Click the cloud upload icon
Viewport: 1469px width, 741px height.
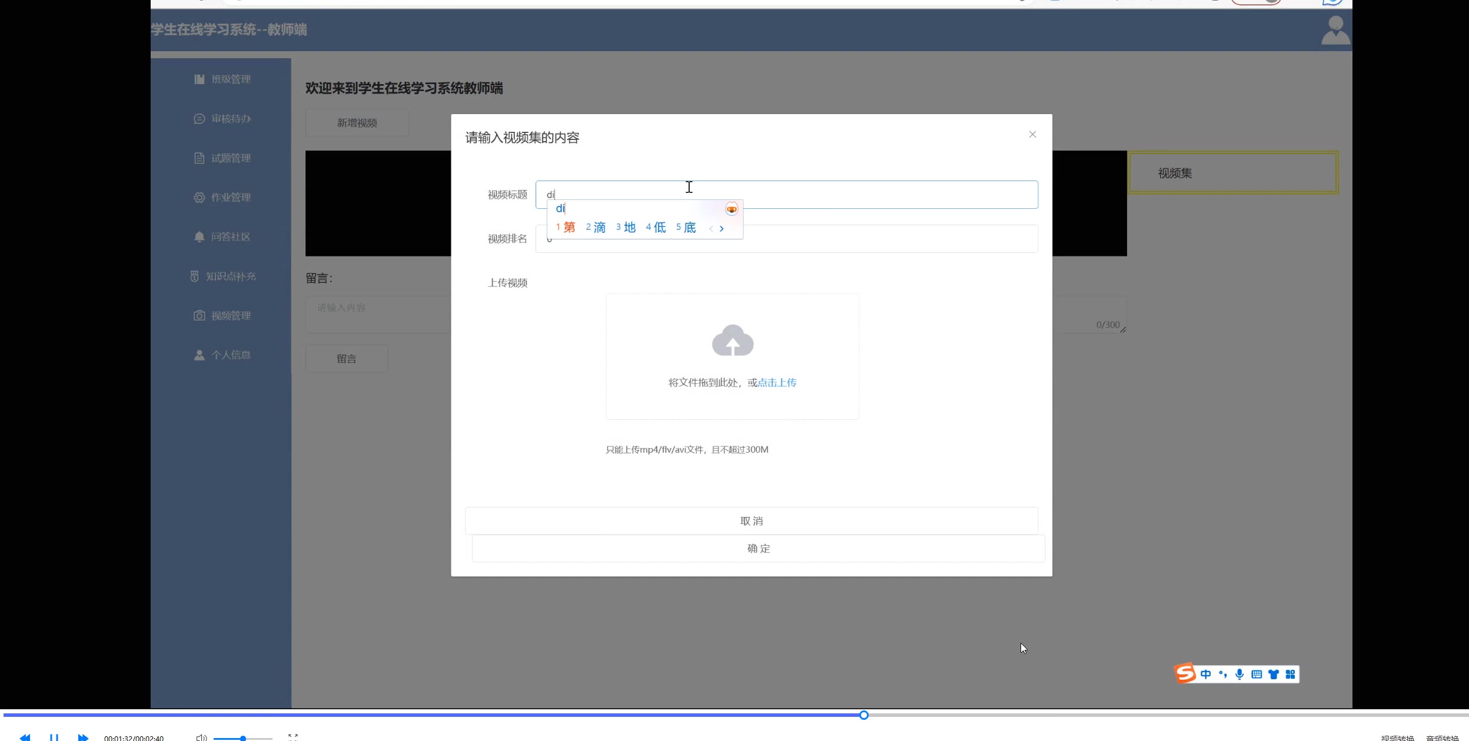click(x=732, y=341)
